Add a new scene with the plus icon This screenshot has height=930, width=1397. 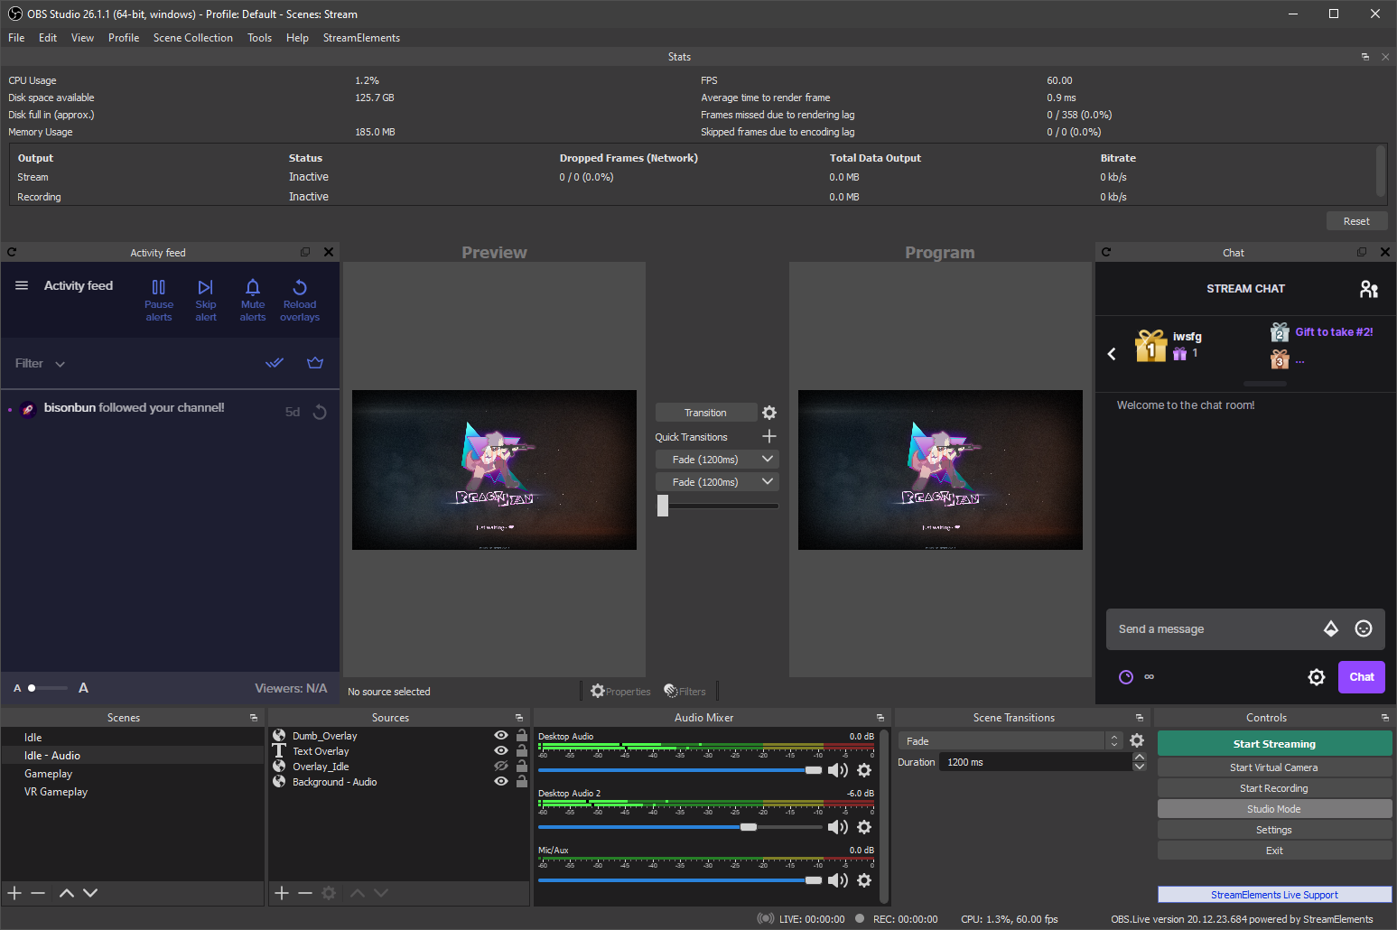click(x=14, y=893)
